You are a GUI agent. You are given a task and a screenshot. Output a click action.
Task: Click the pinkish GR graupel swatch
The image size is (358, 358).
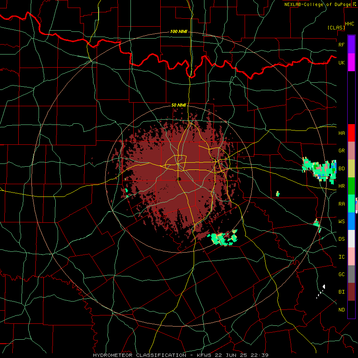pos(351,151)
